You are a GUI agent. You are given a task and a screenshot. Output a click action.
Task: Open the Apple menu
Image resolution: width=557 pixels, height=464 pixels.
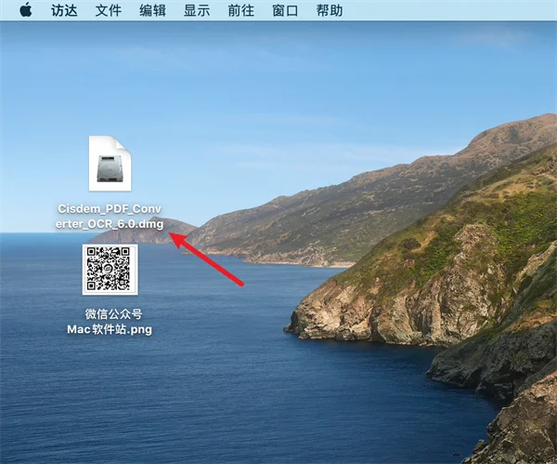coord(26,10)
